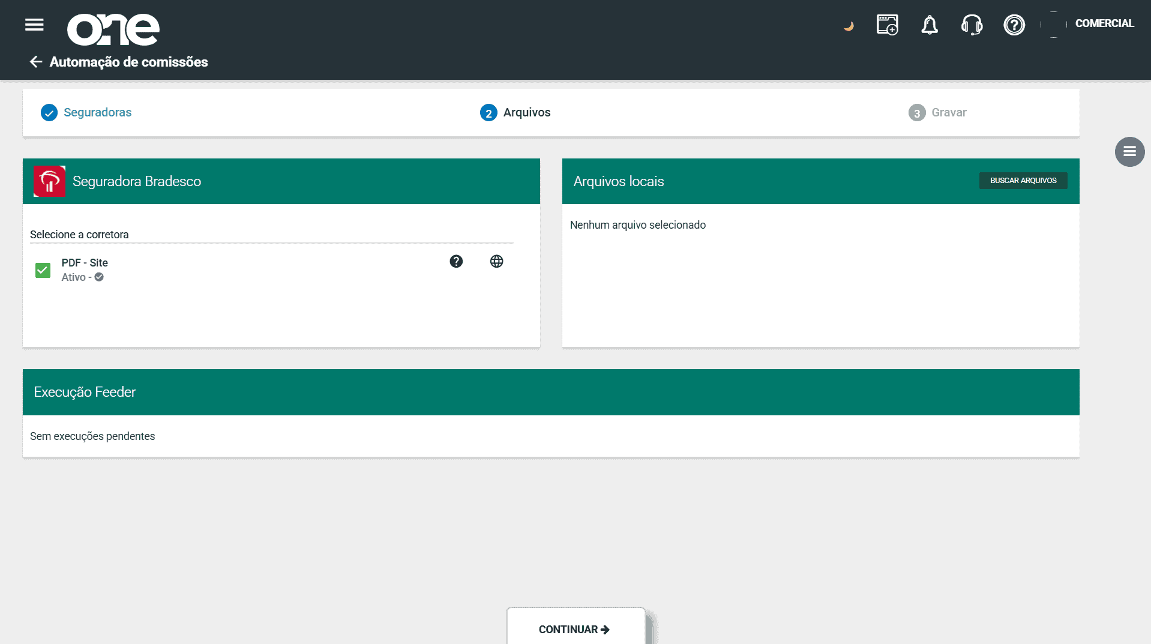Viewport: 1151px width, 644px height.
Task: Uncheck the PDF - Site checkbox
Action: point(43,270)
